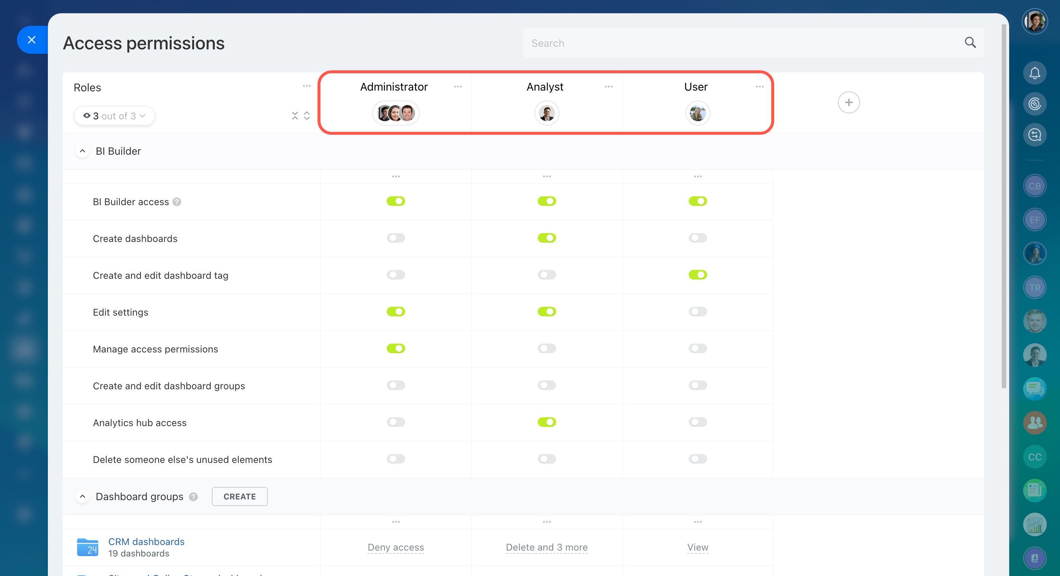Add a new role with plus button
The width and height of the screenshot is (1060, 576).
pyautogui.click(x=848, y=102)
